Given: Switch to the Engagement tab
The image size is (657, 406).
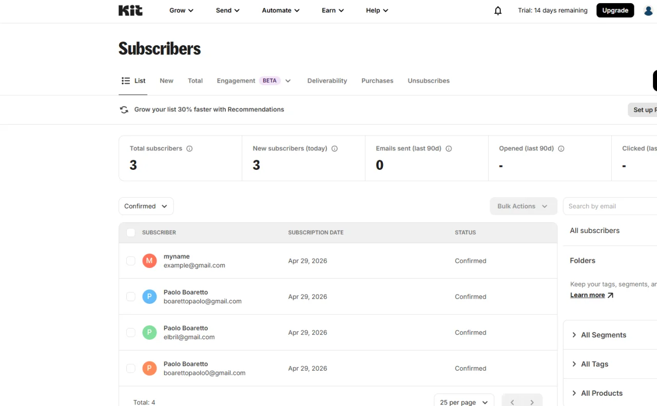Looking at the screenshot, I should [236, 81].
